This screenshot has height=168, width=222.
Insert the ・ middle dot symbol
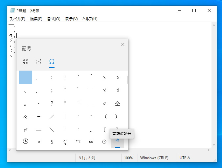coord(39,103)
